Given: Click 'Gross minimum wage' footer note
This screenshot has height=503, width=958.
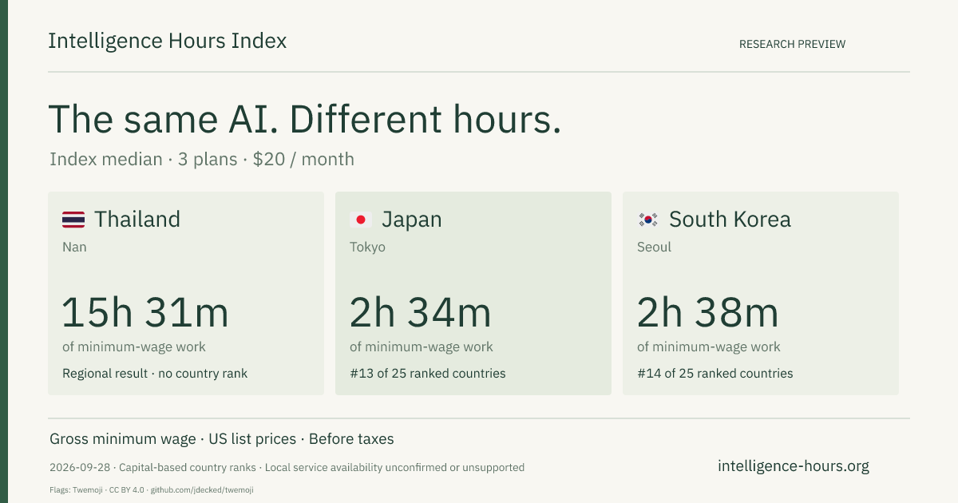Looking at the screenshot, I should (x=123, y=439).
